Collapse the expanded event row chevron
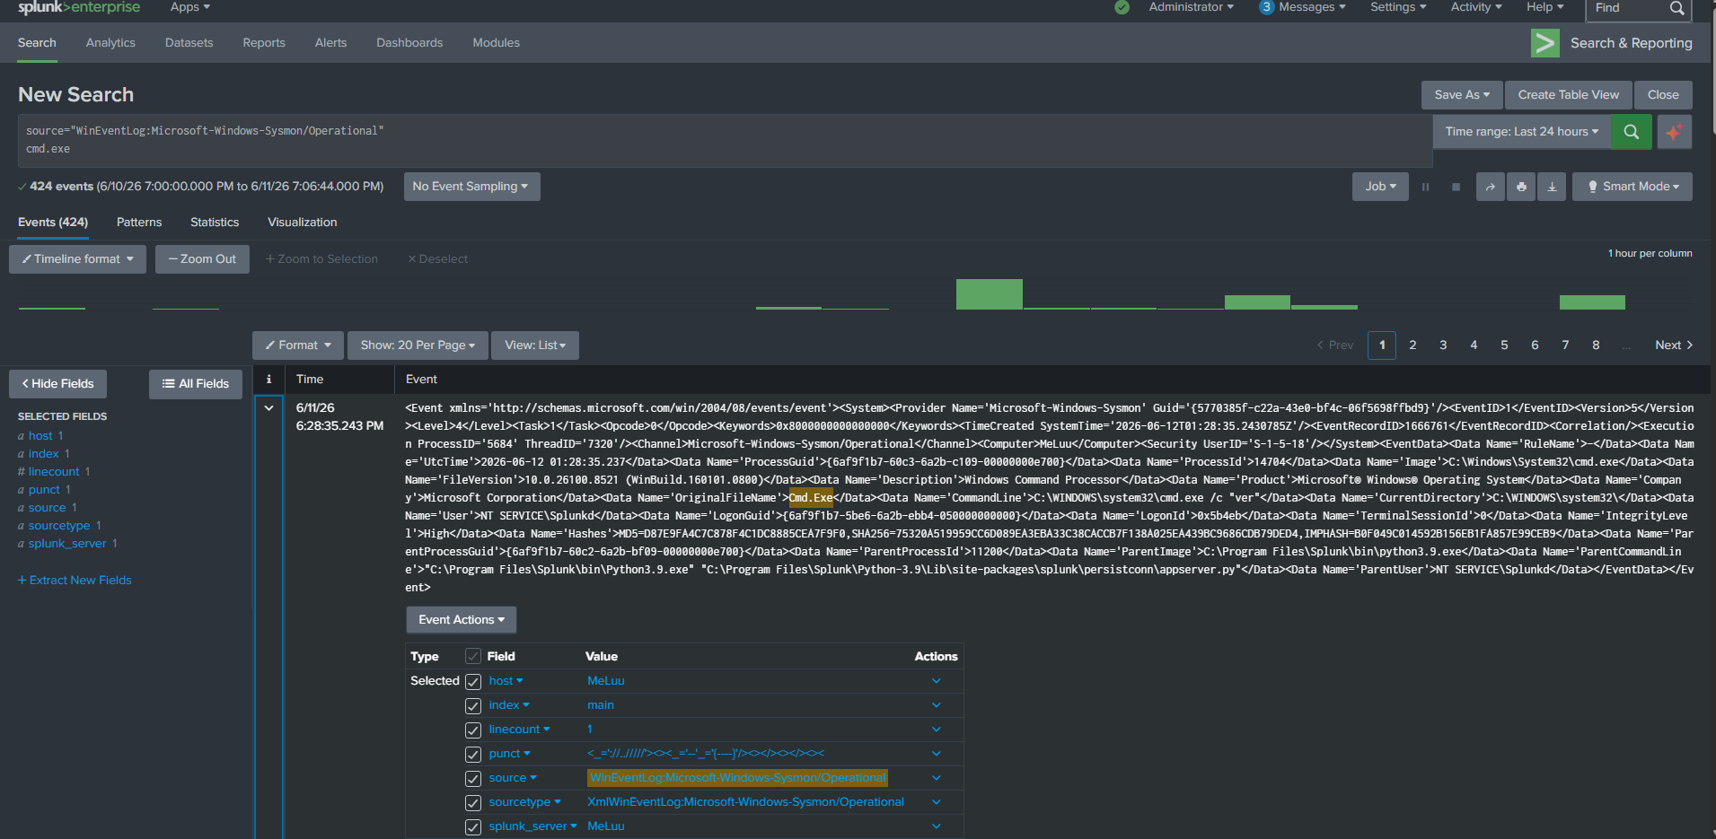 [268, 408]
